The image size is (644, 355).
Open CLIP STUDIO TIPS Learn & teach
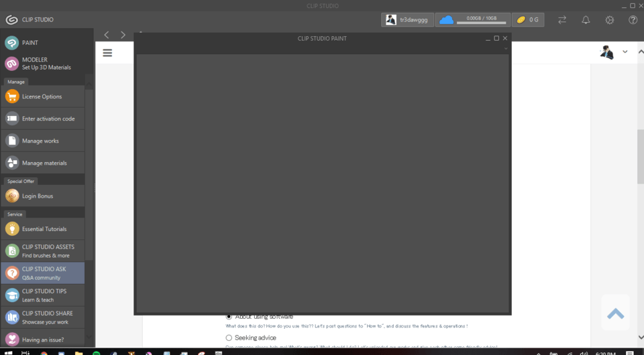43,295
